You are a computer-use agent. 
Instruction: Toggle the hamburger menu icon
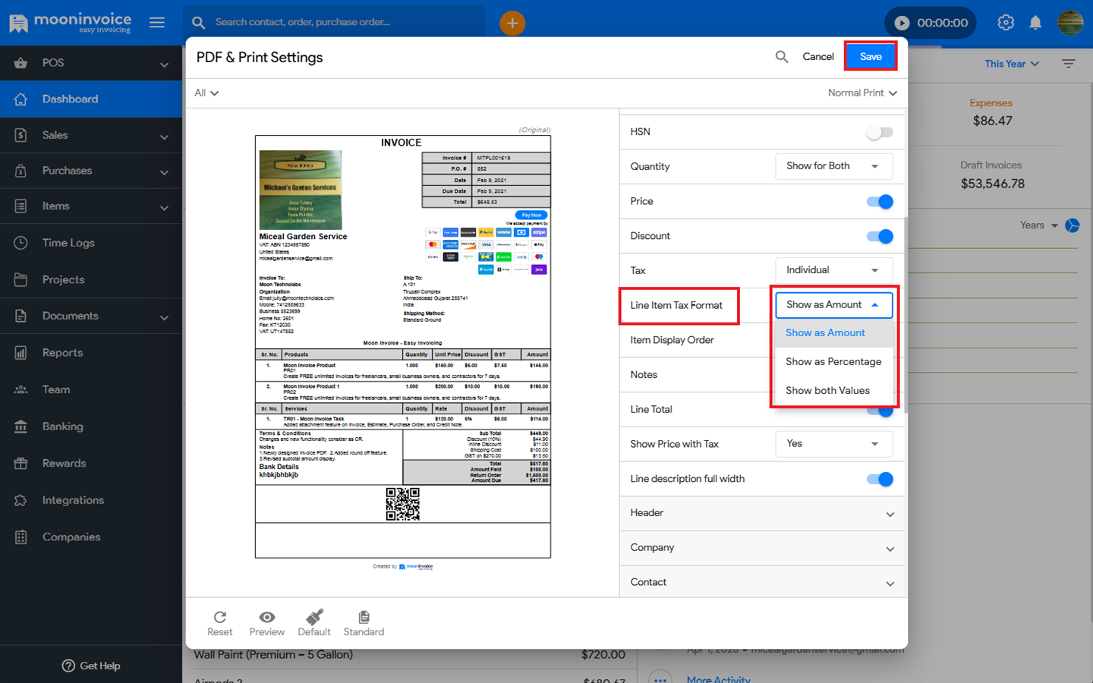tap(157, 23)
